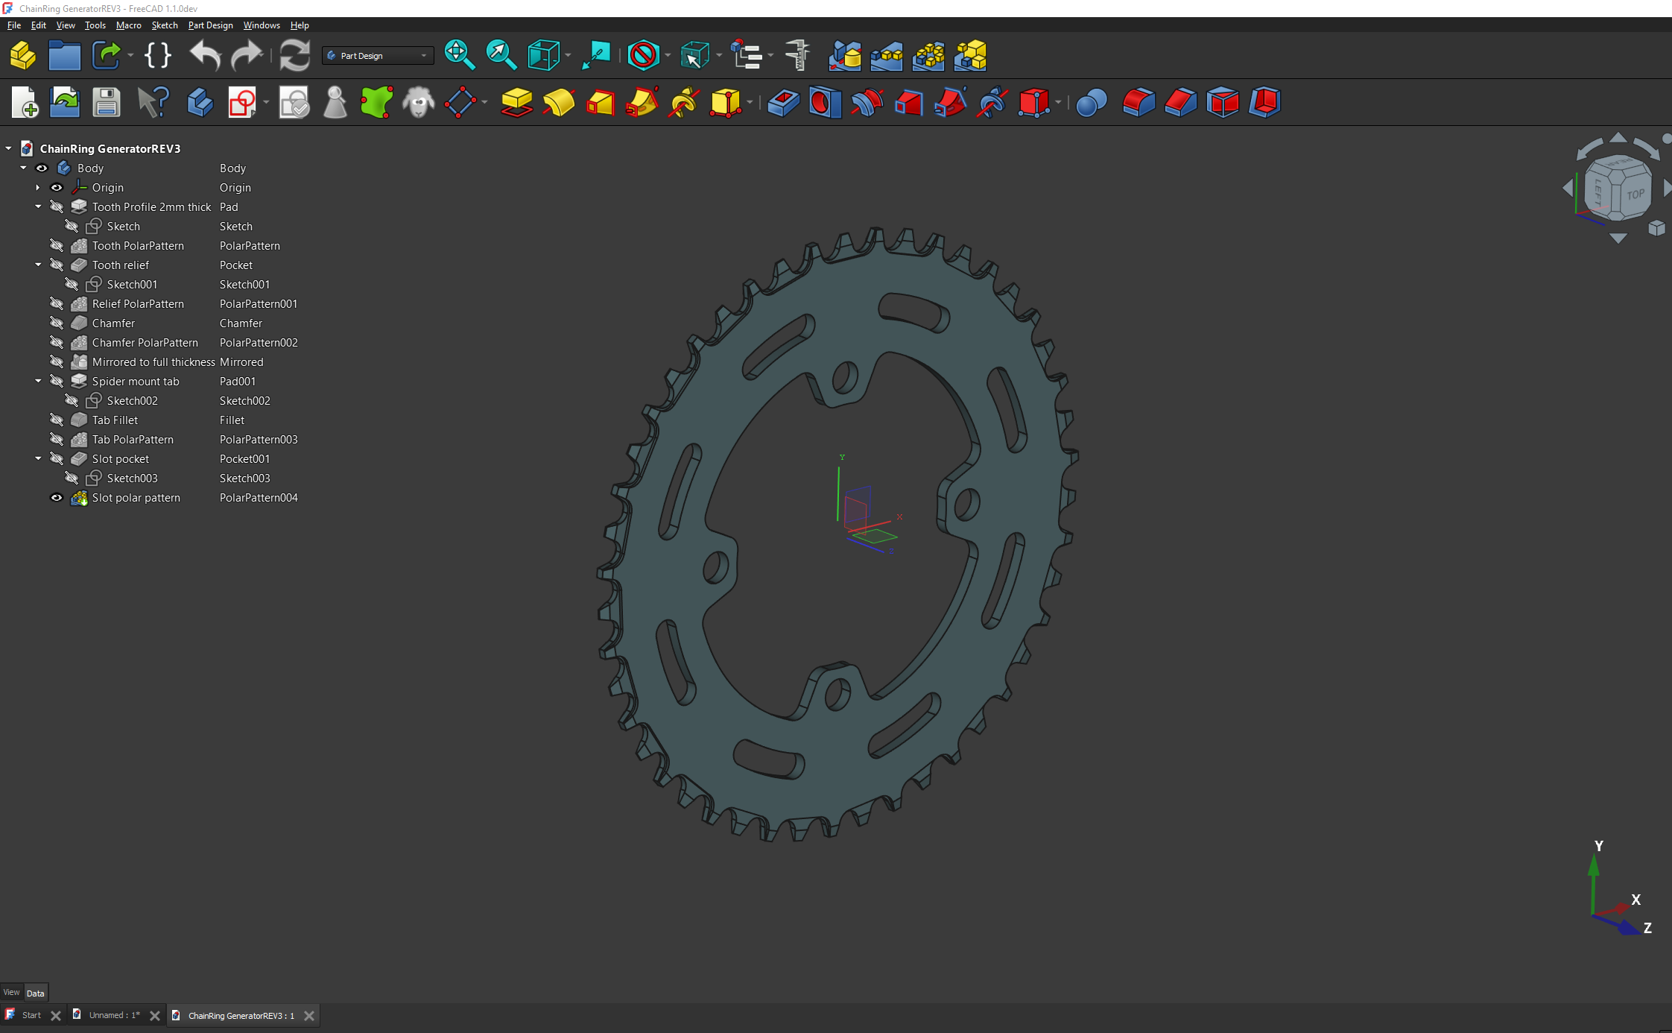Select the Revolution tool icon

click(x=559, y=102)
